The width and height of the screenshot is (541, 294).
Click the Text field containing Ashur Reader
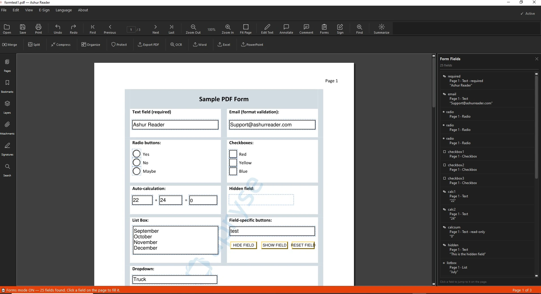(175, 125)
